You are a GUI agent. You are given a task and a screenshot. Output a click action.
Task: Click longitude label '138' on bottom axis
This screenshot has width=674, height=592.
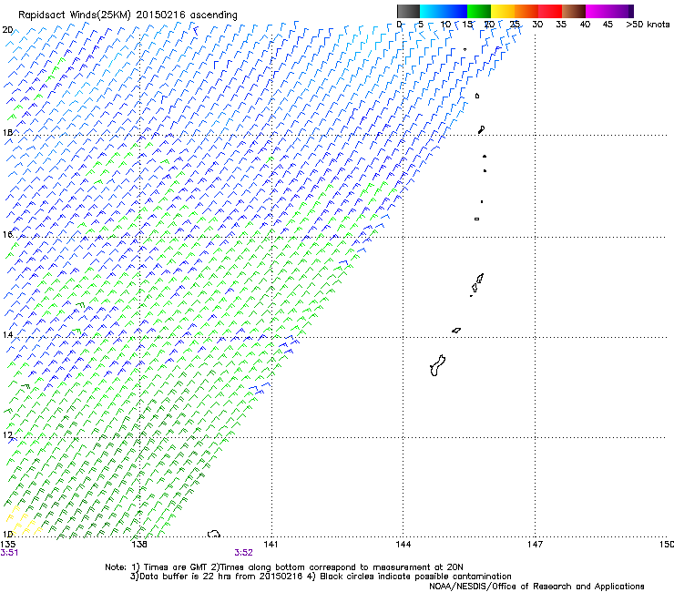(x=139, y=545)
